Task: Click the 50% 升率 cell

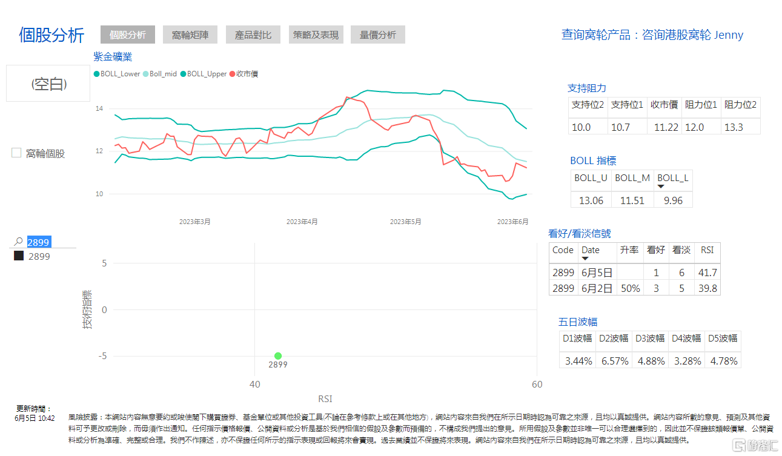Action: [630, 288]
